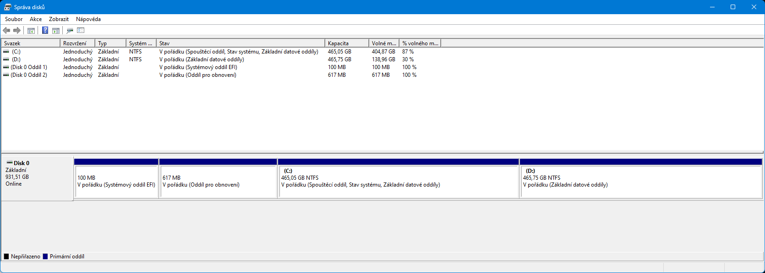Viewport: 765px width, 273px height.
Task: Select the (D:) volume row in the list
Action: point(16,59)
